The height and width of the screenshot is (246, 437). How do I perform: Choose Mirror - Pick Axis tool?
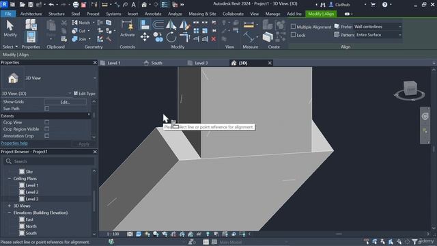[171, 25]
